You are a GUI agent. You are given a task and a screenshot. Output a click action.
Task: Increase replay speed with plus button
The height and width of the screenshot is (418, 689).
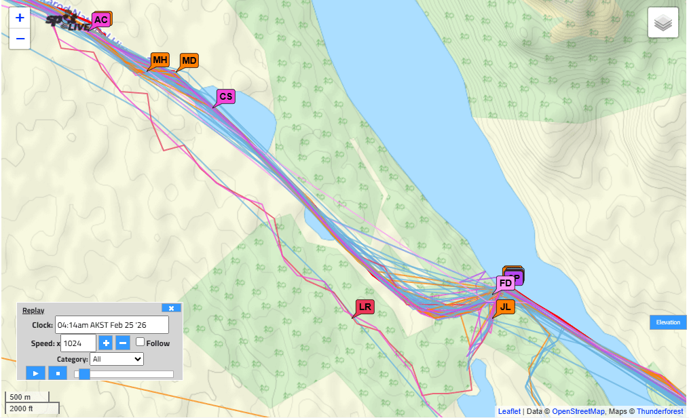click(105, 343)
